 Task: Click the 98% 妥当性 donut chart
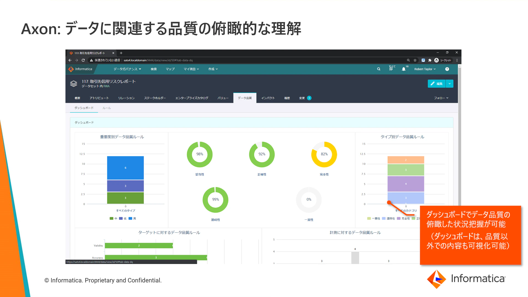point(200,154)
